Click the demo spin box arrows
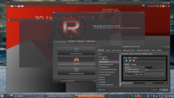 tap(133, 75)
